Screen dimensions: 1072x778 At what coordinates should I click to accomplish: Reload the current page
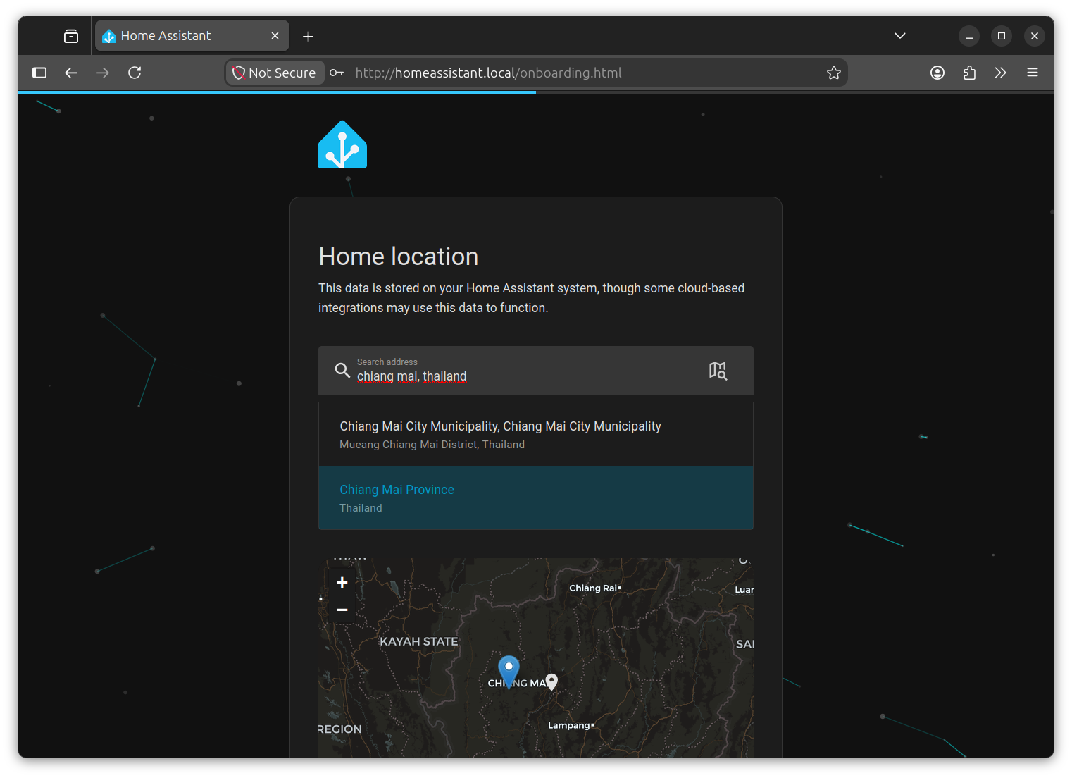(135, 73)
